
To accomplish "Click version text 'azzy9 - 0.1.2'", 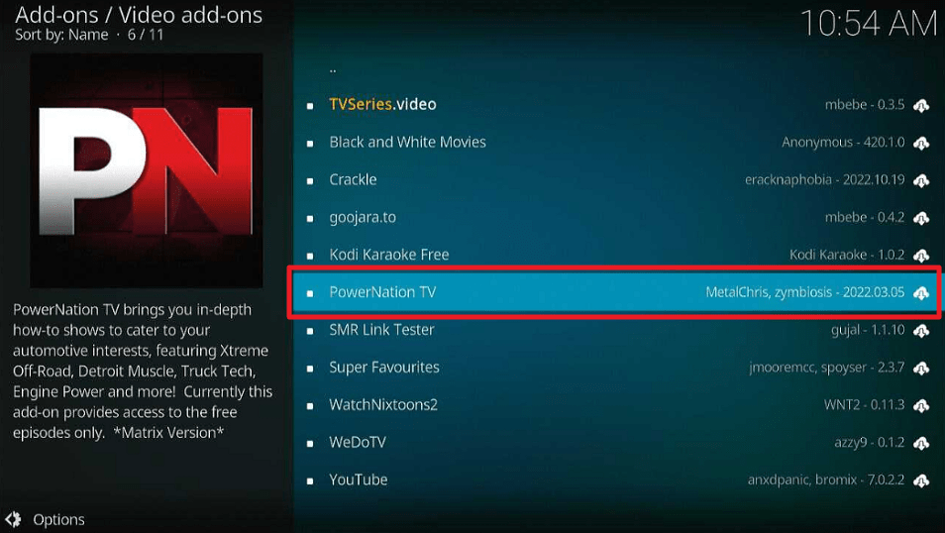I will tap(870, 443).
